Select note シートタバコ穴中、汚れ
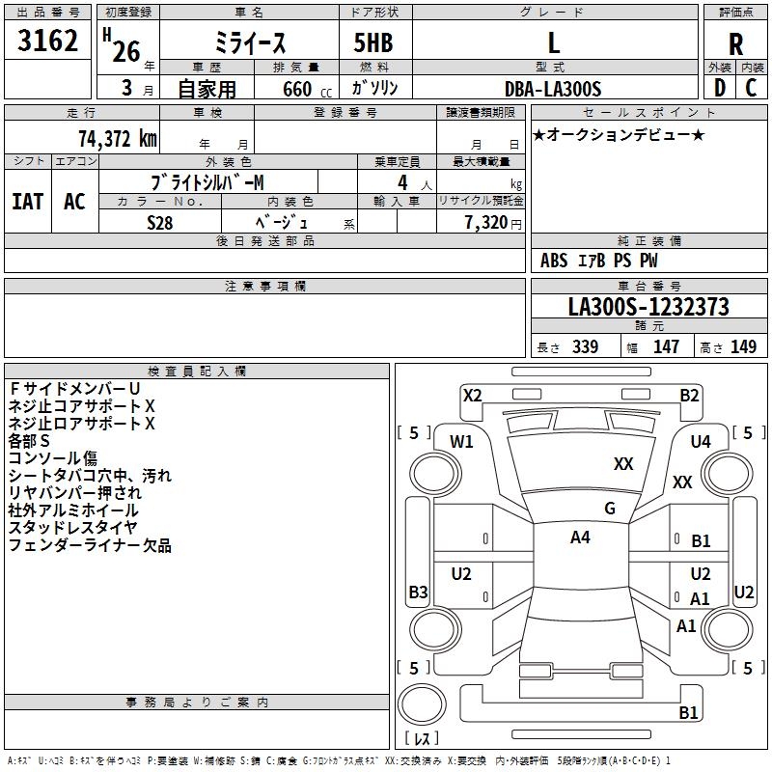Viewport: 772px width, 772px height. pos(90,476)
